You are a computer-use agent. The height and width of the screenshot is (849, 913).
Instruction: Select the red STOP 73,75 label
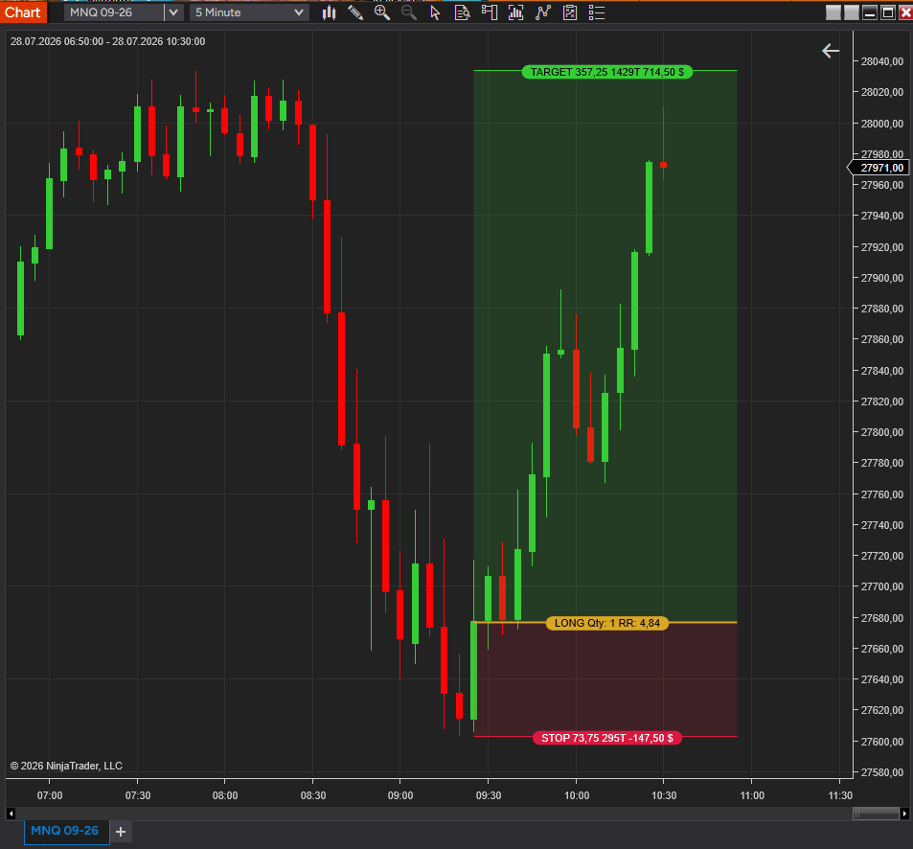click(606, 738)
